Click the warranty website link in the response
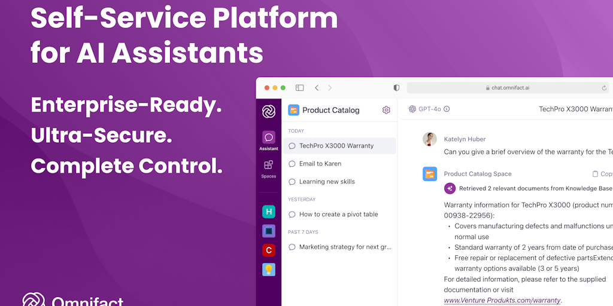 502,301
